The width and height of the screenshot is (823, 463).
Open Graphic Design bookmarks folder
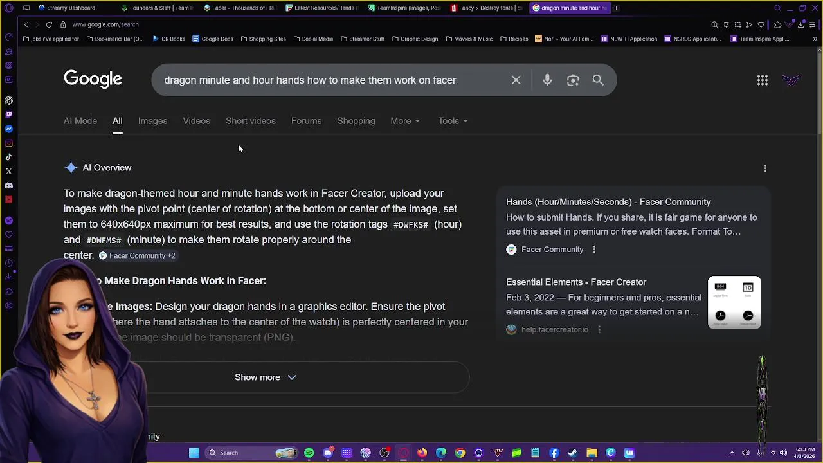[x=415, y=39]
